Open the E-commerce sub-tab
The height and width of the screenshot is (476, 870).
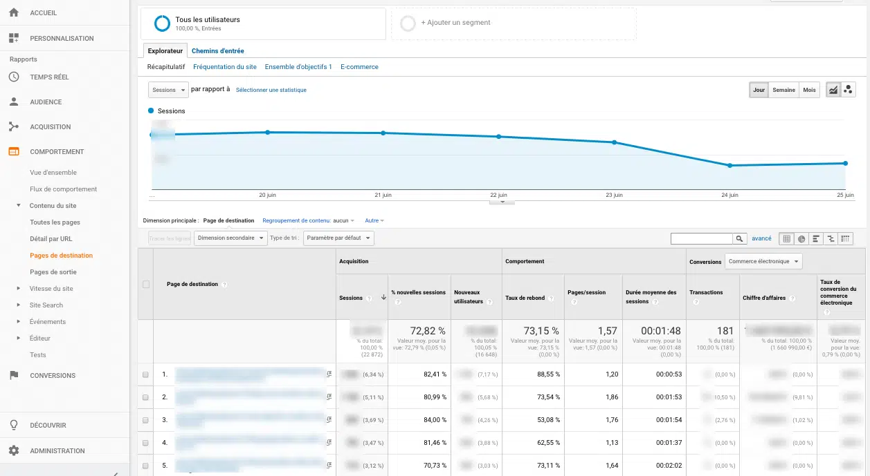coord(359,67)
